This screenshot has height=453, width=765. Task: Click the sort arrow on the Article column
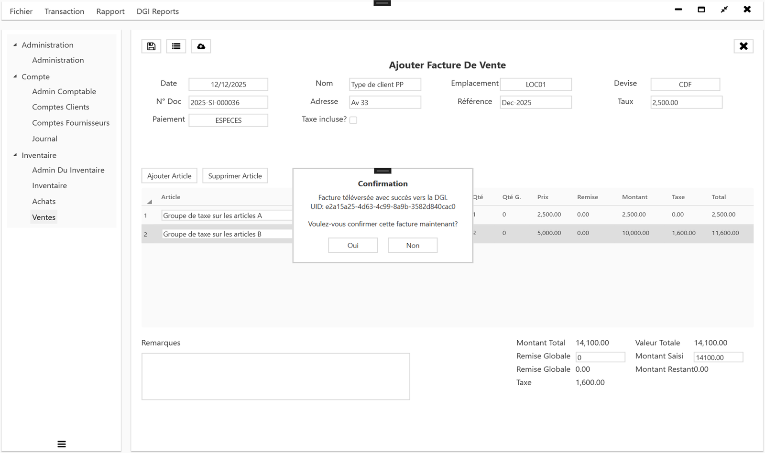149,202
